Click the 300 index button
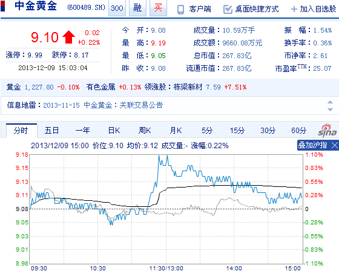The image size is (339, 271). click(117, 8)
